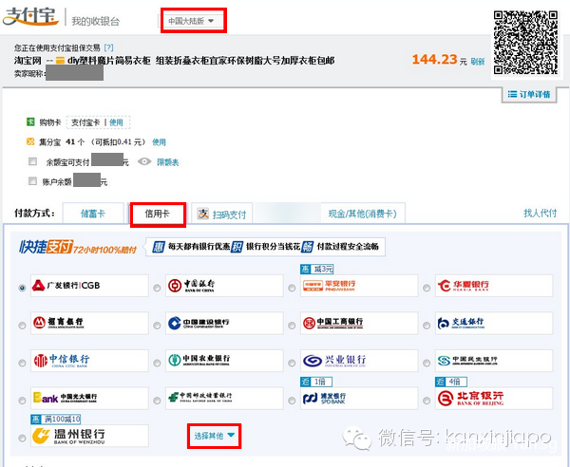Image resolution: width=570 pixels, height=467 pixels.
Task: Click the eye icon beside 限额表
Action: [x=144, y=161]
